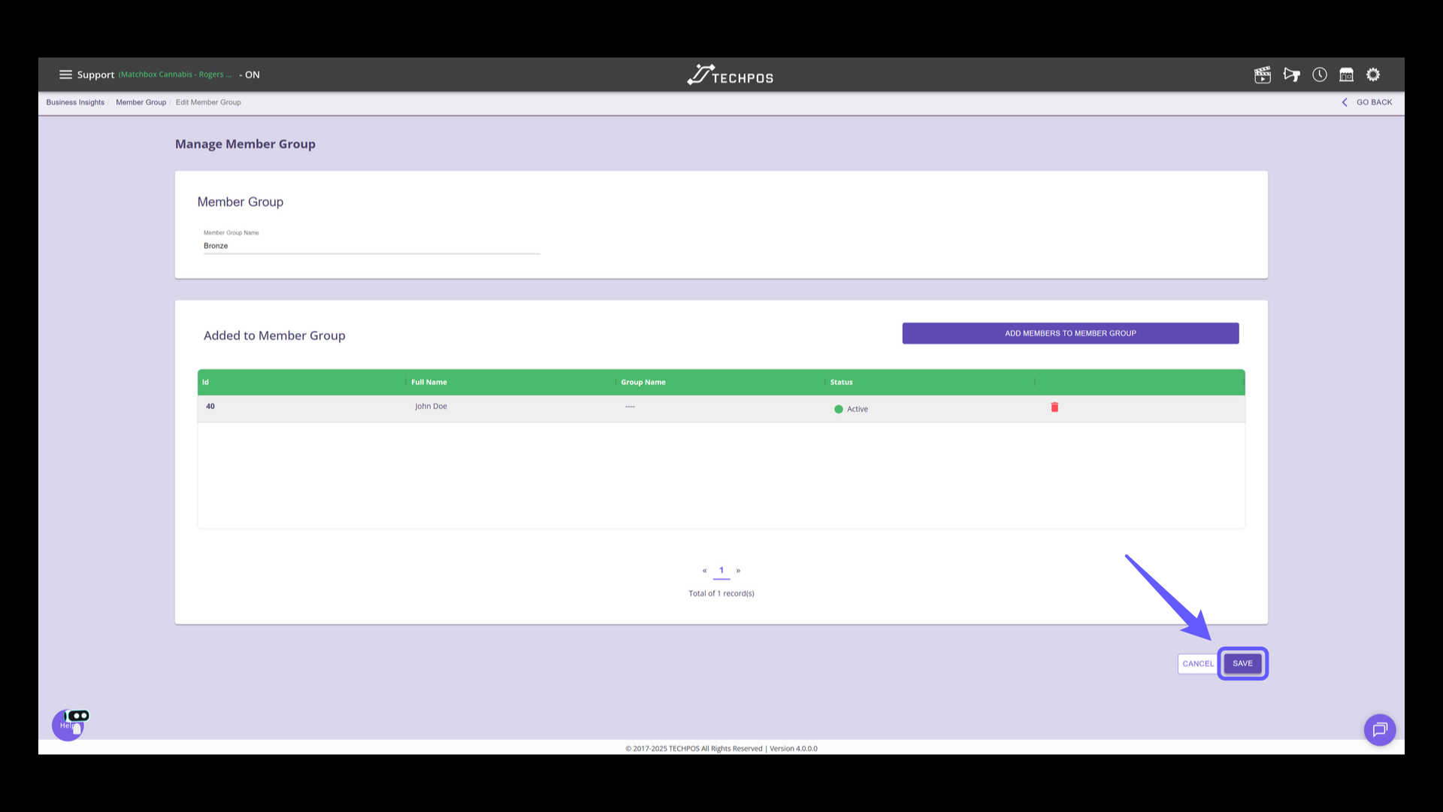The image size is (1443, 812).
Task: Focus the Member Group Name field
Action: pos(371,246)
